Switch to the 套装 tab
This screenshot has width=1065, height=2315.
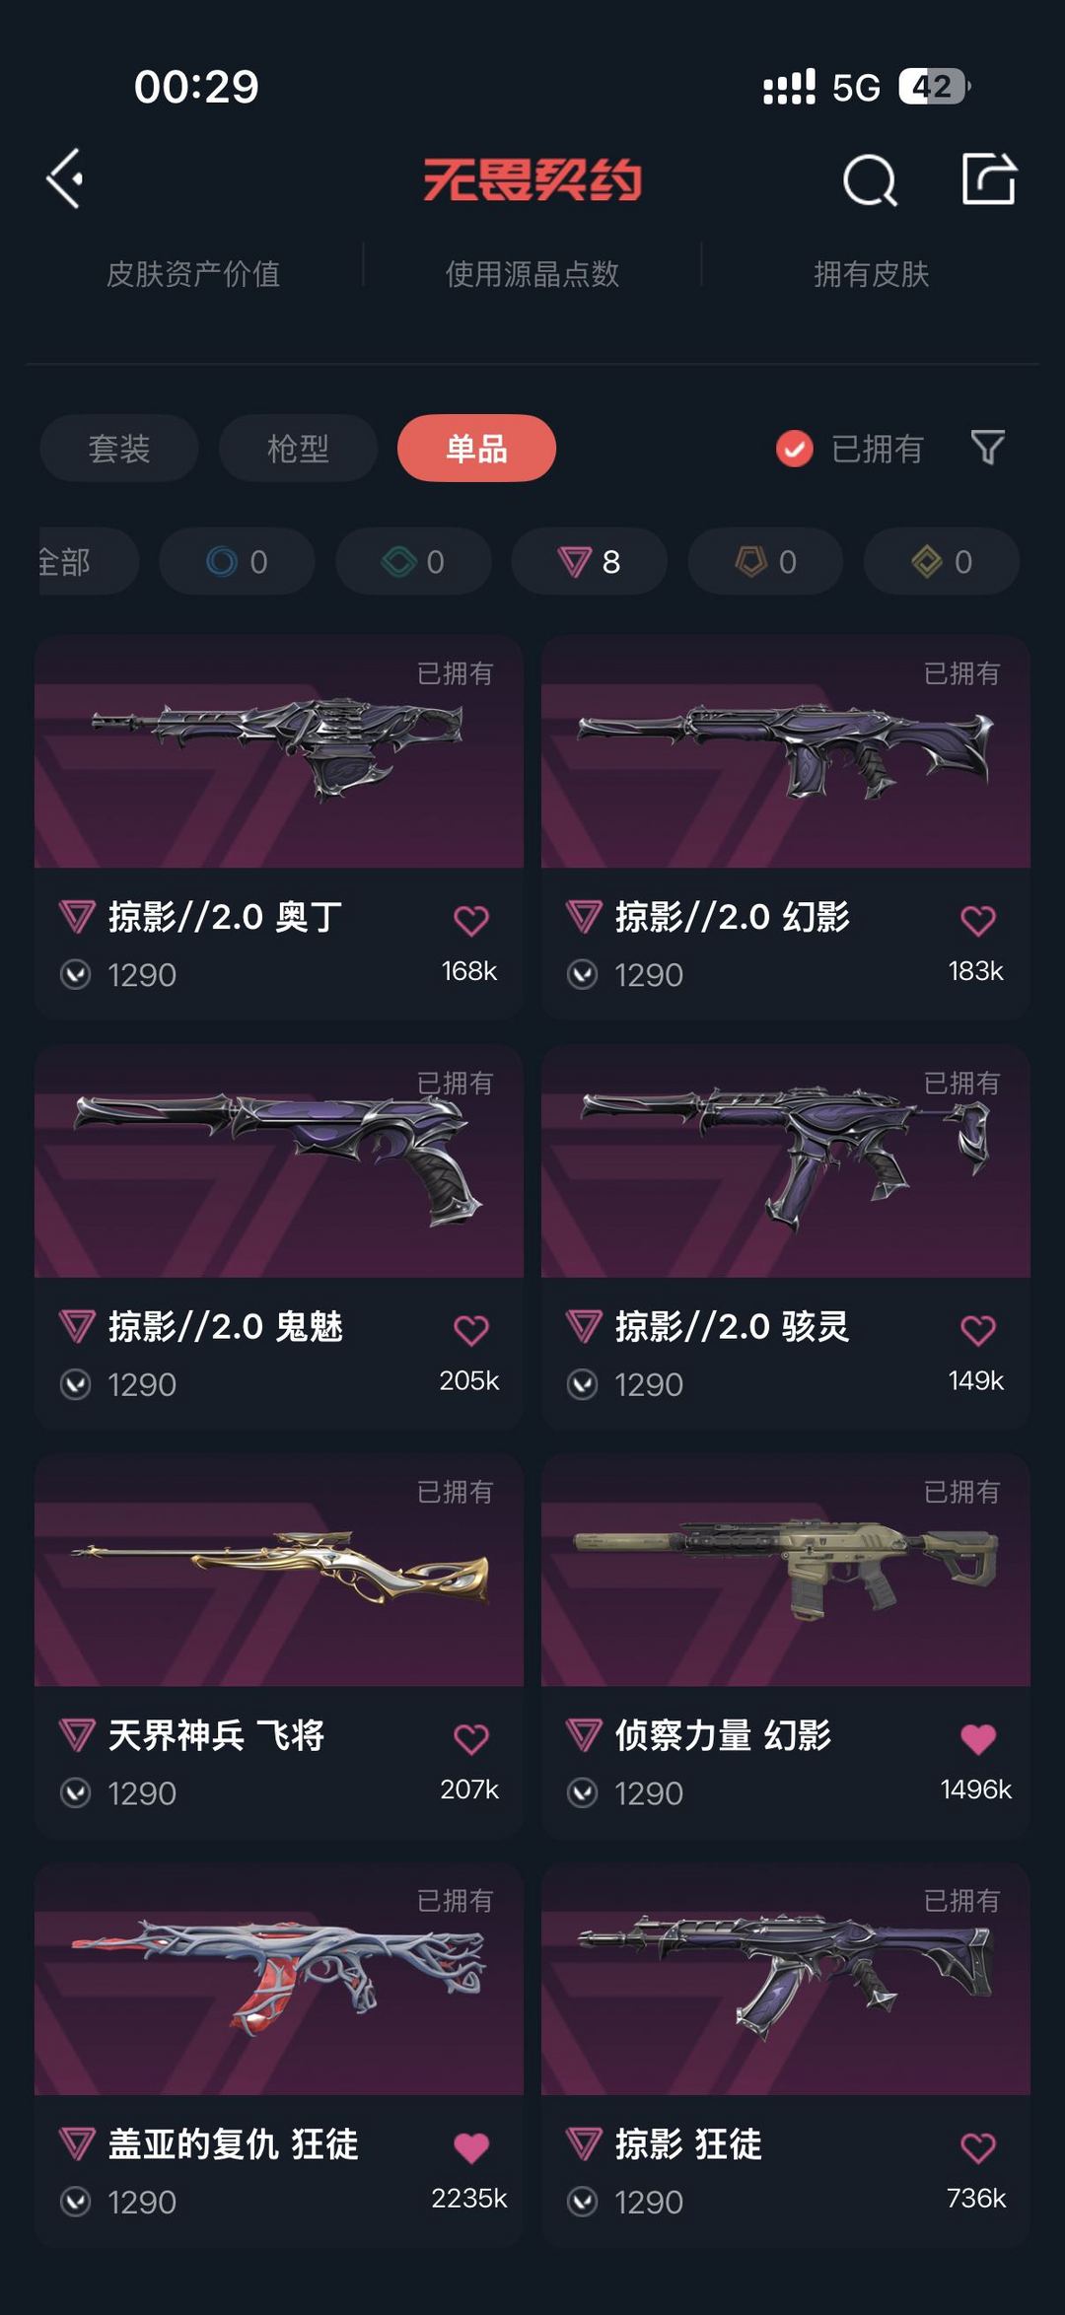[x=119, y=449]
